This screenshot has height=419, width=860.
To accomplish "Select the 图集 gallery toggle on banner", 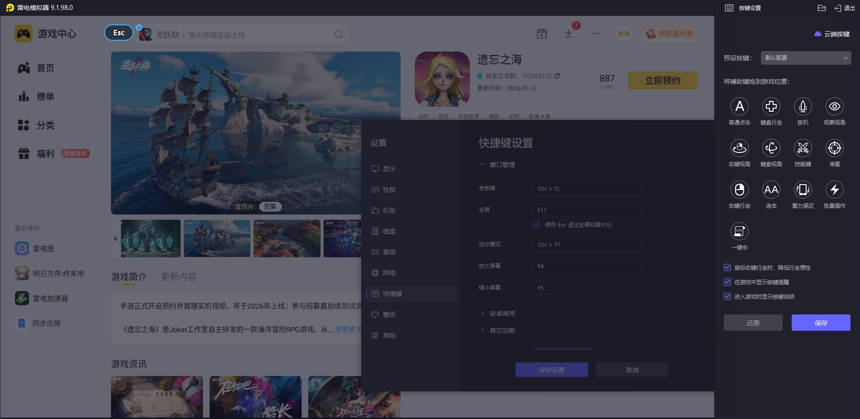I will click(270, 206).
